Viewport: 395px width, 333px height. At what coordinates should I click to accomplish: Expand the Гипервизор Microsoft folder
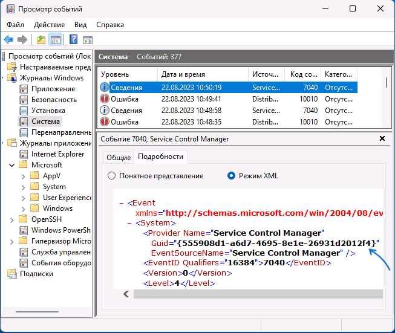point(12,241)
